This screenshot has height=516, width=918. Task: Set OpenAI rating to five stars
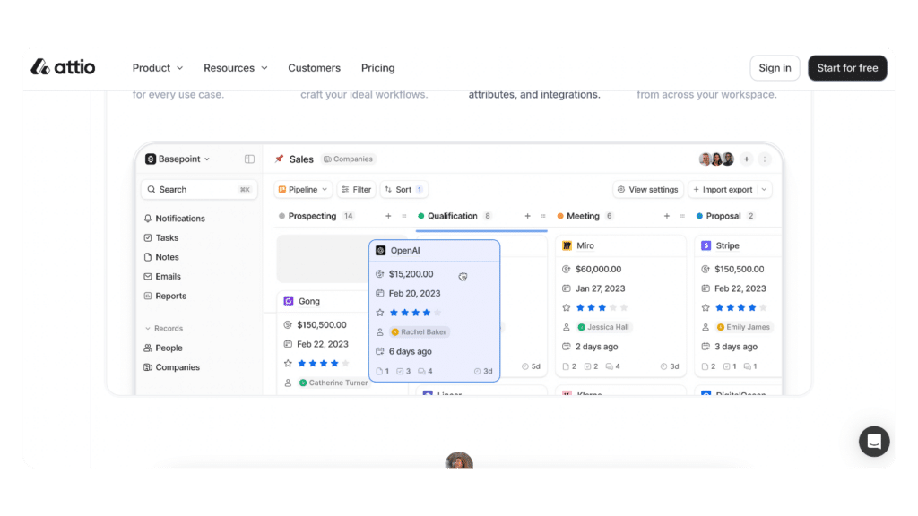pyautogui.click(x=437, y=313)
